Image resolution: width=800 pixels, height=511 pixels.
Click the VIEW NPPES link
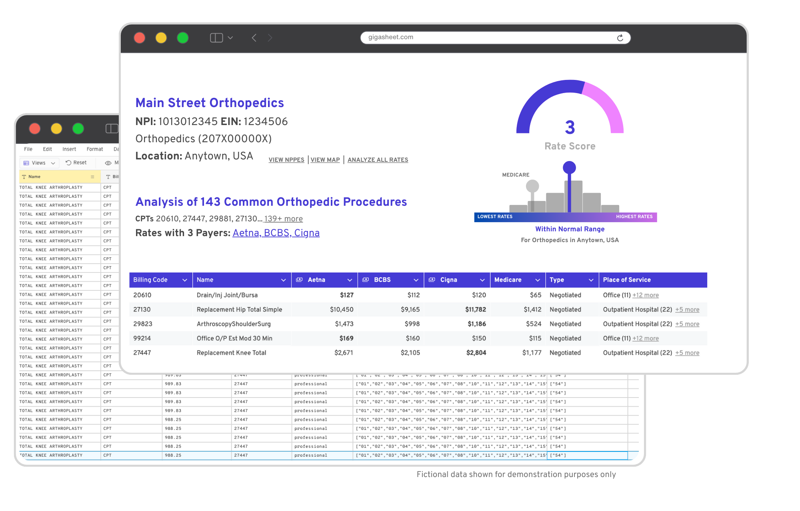(x=286, y=160)
